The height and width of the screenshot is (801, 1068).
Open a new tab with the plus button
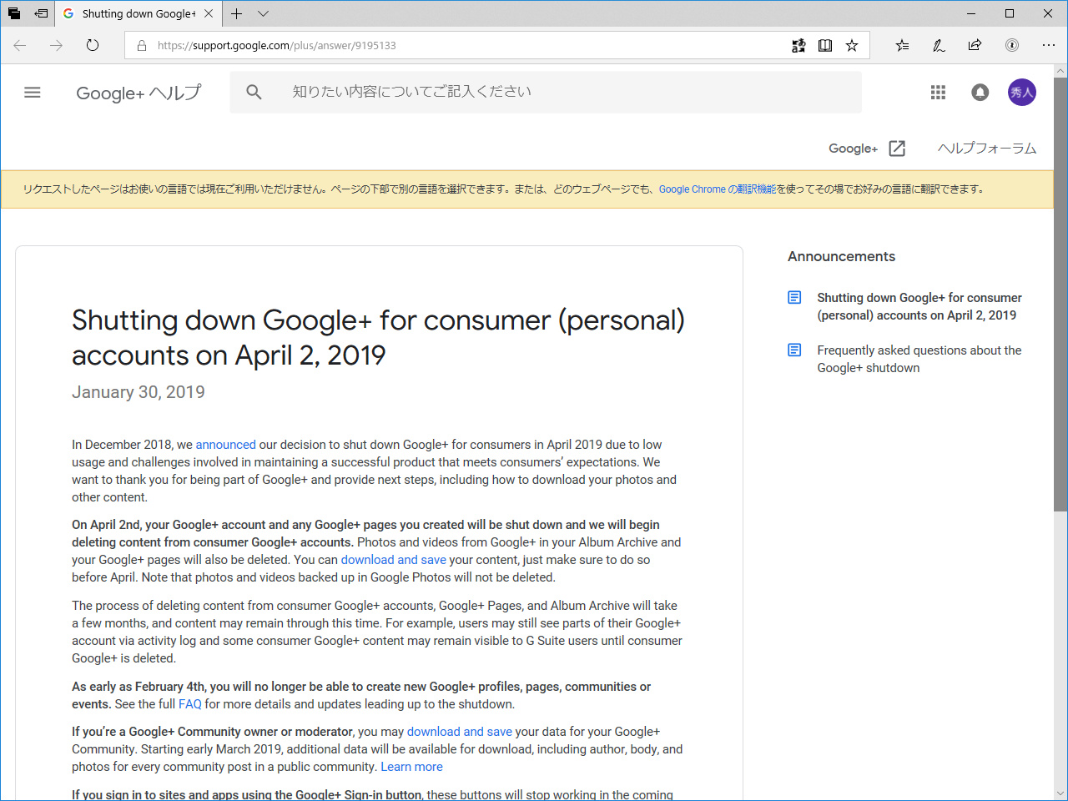click(236, 13)
